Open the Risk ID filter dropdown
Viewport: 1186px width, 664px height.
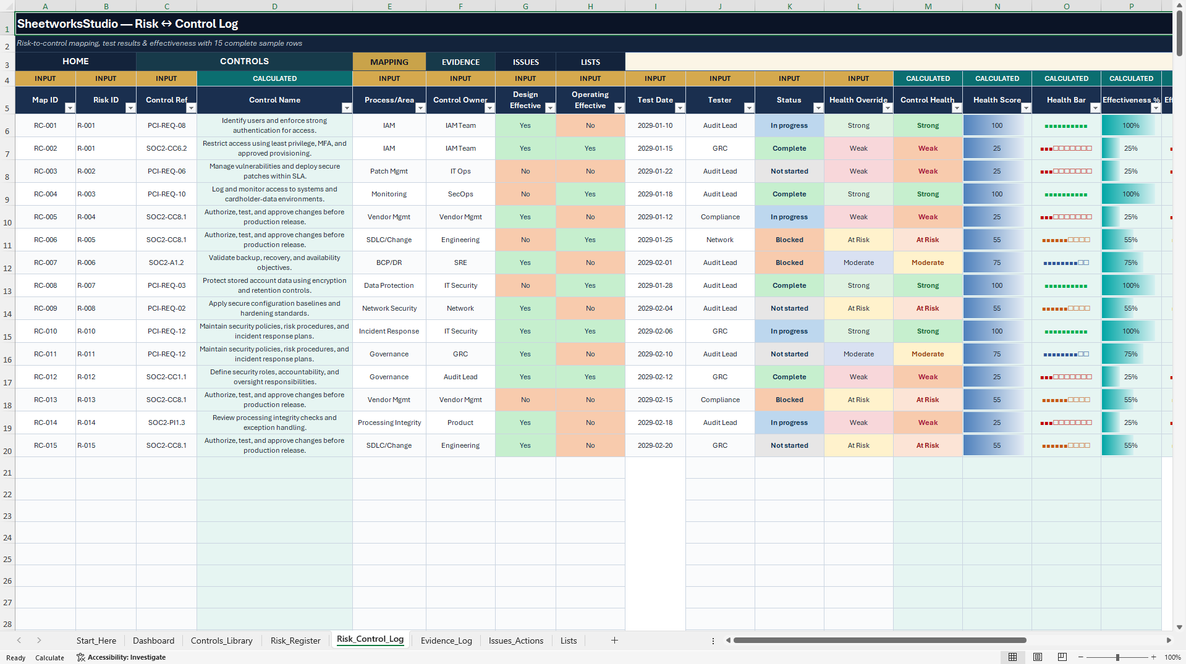(130, 108)
